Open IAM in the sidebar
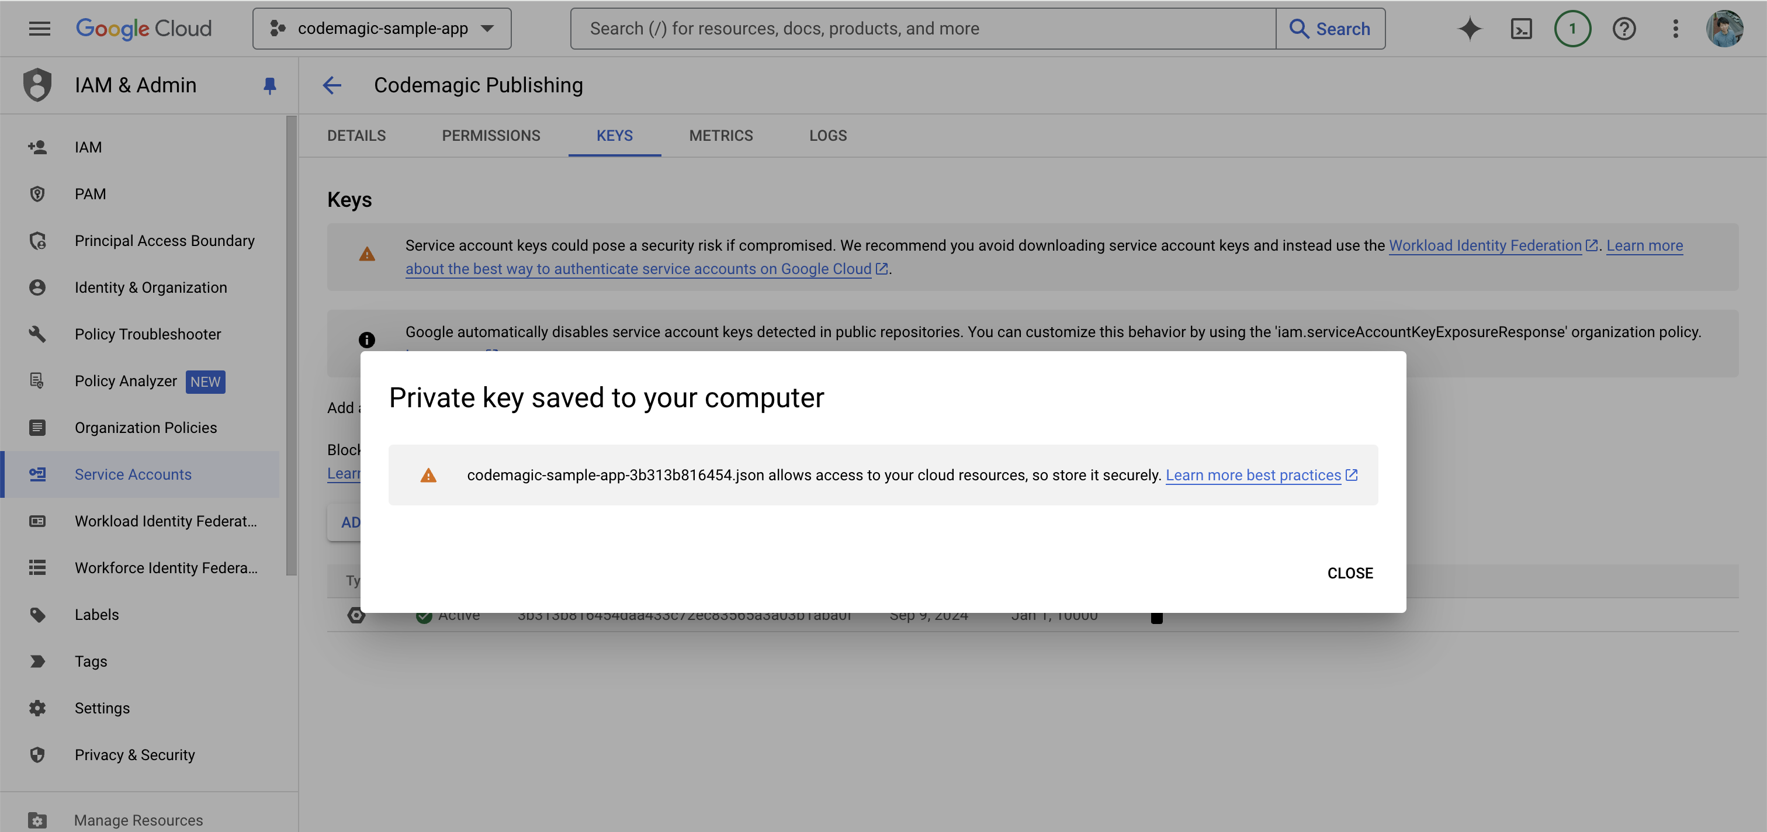1767x832 pixels. (x=141, y=147)
